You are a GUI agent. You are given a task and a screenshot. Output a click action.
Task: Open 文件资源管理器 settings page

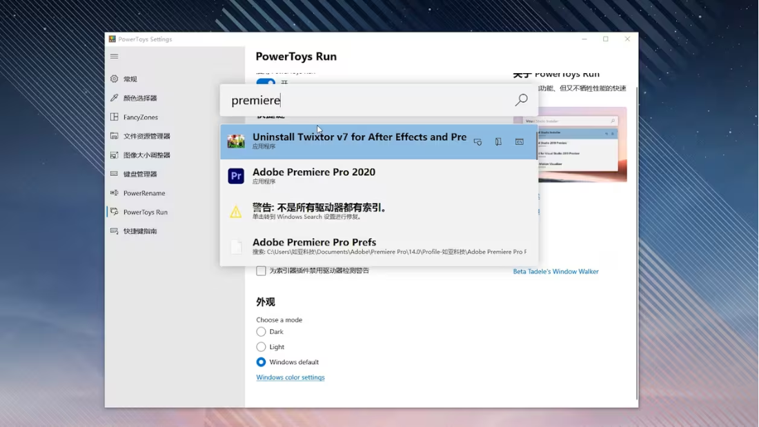[x=146, y=136]
